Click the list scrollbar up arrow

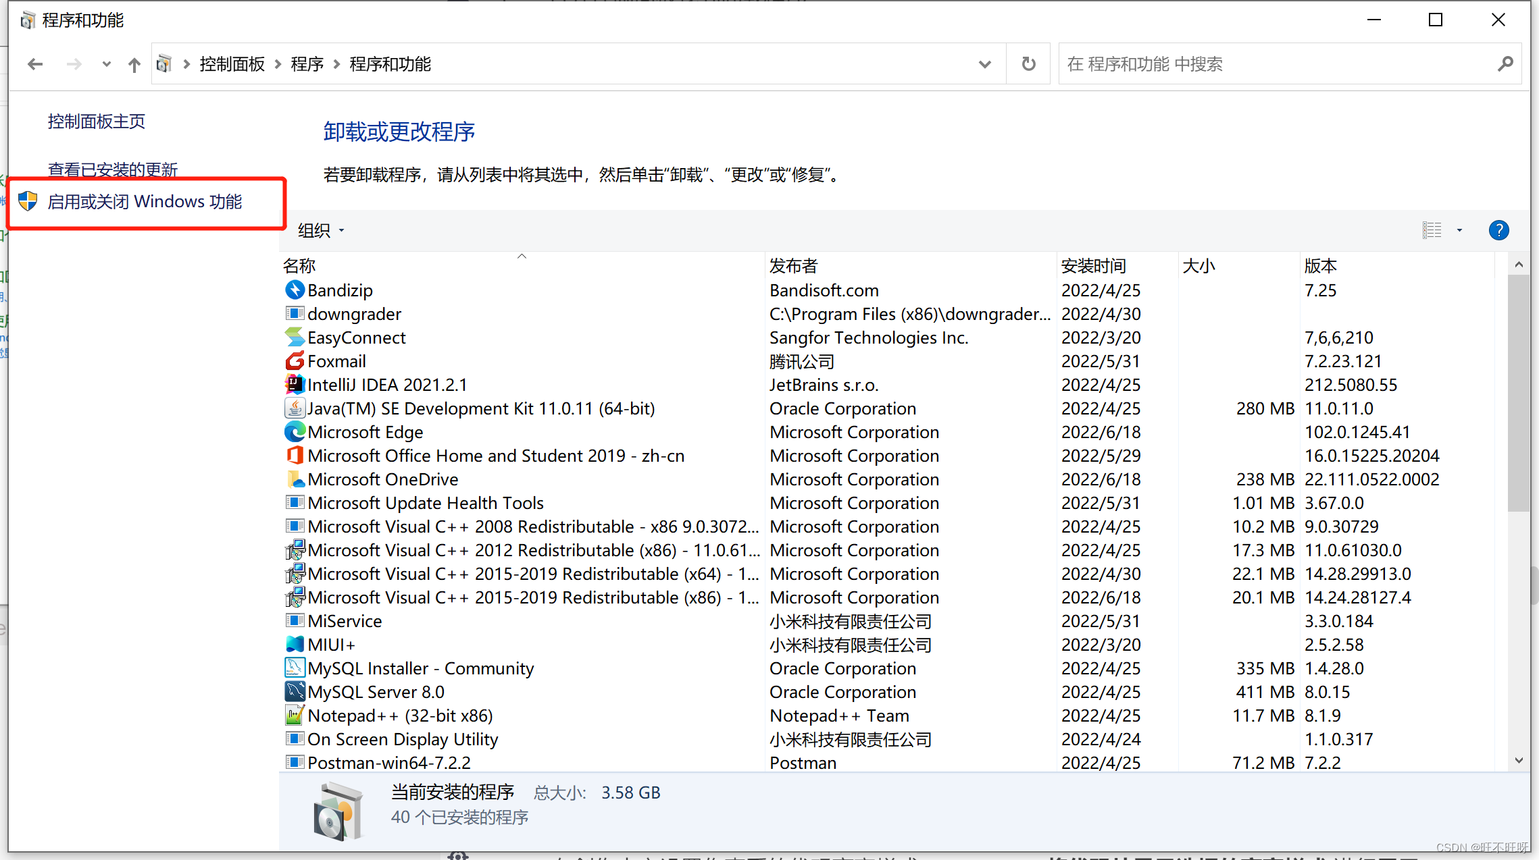(1519, 265)
